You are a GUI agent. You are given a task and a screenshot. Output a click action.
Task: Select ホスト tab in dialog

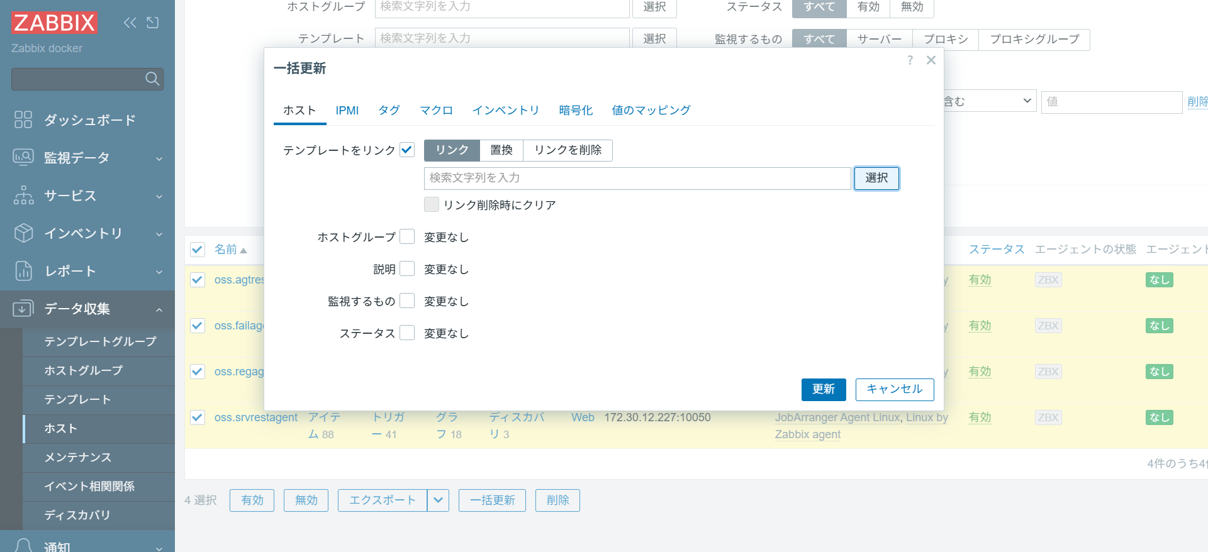pyautogui.click(x=299, y=111)
